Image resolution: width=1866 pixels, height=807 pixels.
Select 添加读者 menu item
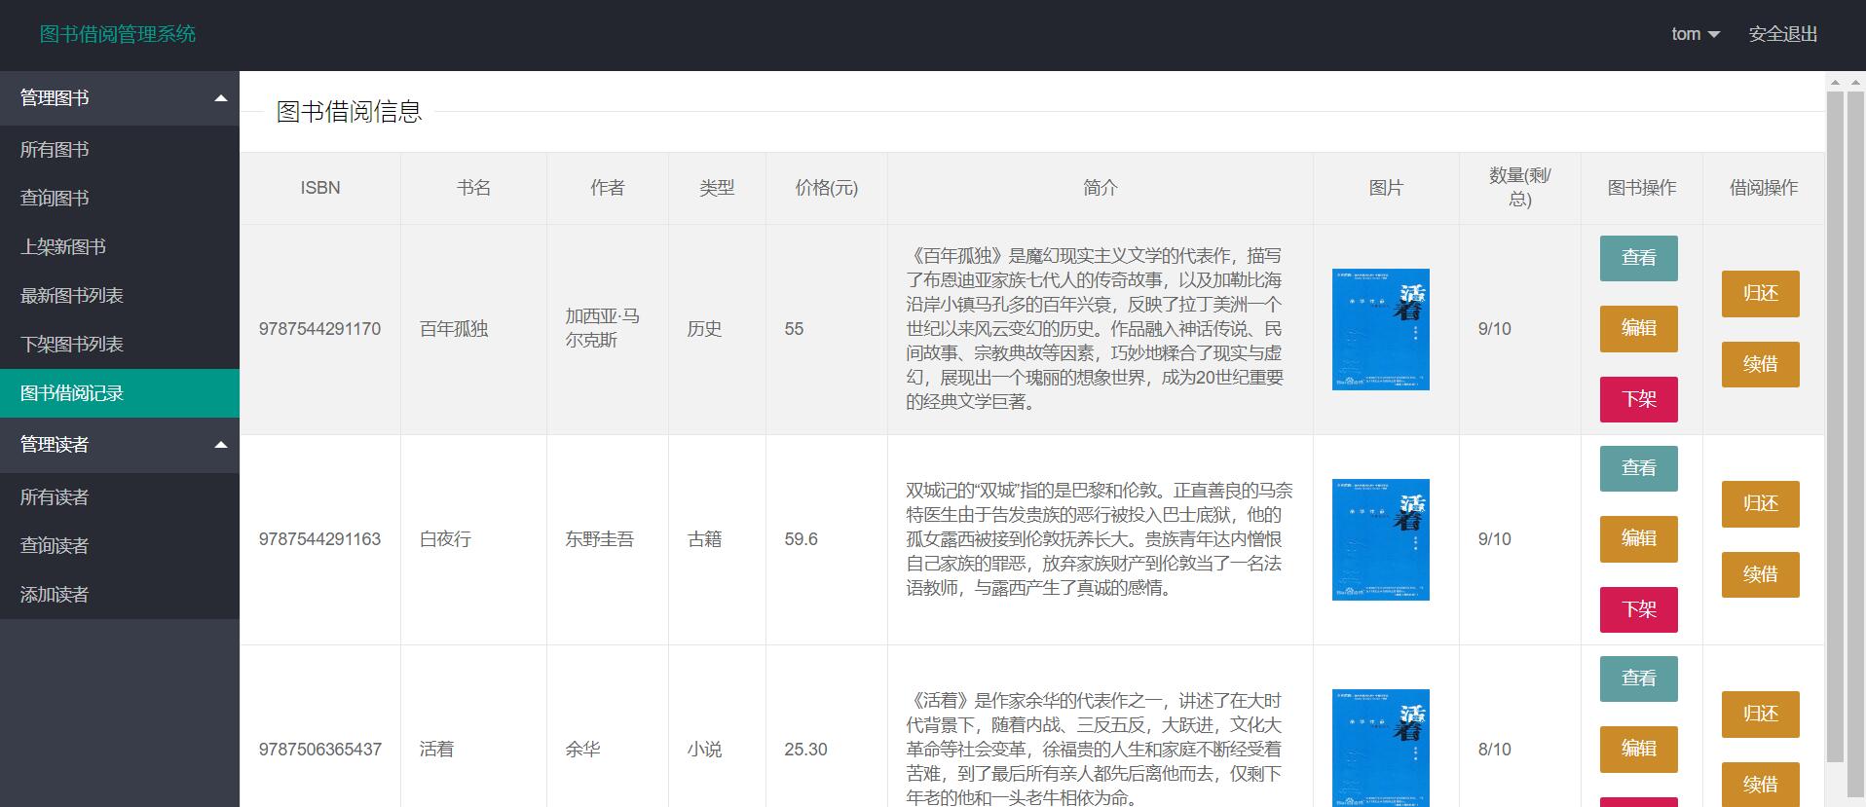pos(120,595)
